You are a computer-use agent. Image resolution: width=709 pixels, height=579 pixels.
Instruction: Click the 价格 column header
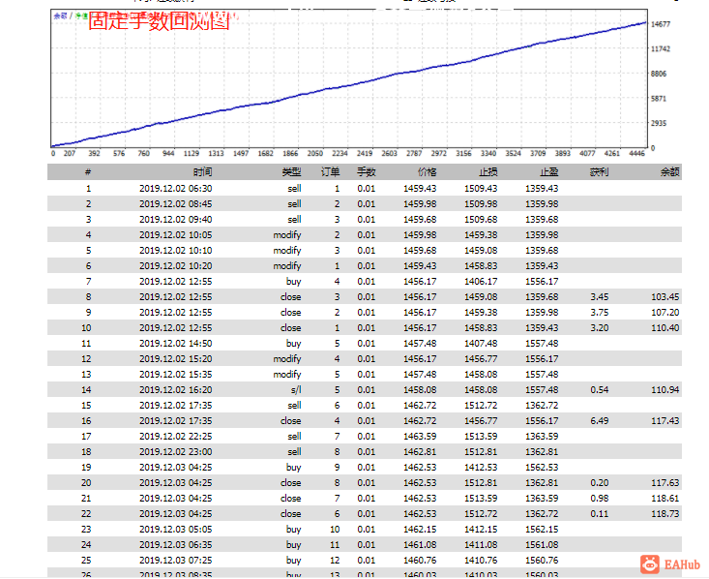tap(427, 172)
